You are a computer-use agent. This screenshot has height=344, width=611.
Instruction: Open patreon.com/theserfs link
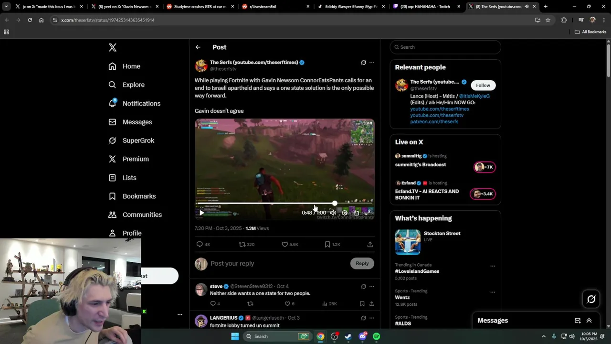pos(434,121)
